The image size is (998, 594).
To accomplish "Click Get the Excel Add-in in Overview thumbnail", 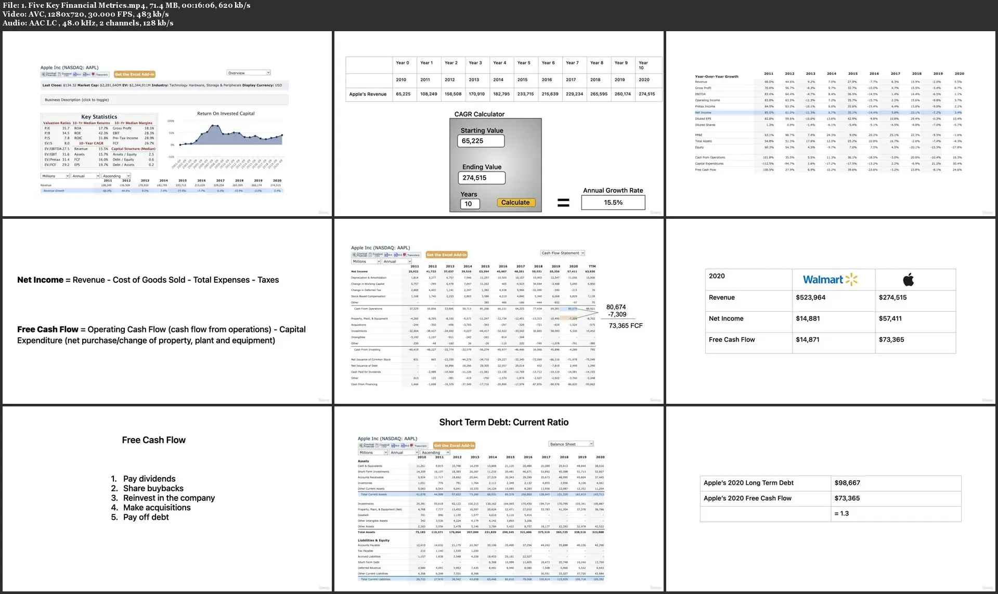I will (135, 74).
